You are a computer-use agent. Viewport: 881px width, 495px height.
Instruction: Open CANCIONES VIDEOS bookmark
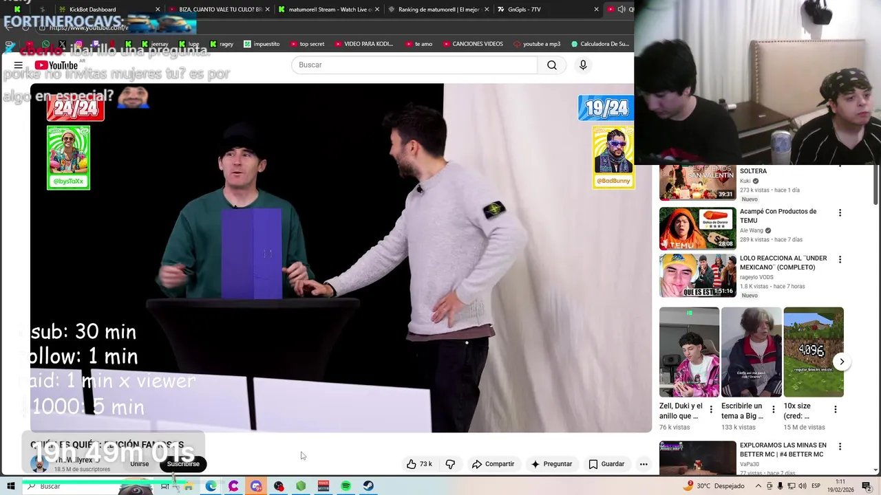tap(472, 44)
